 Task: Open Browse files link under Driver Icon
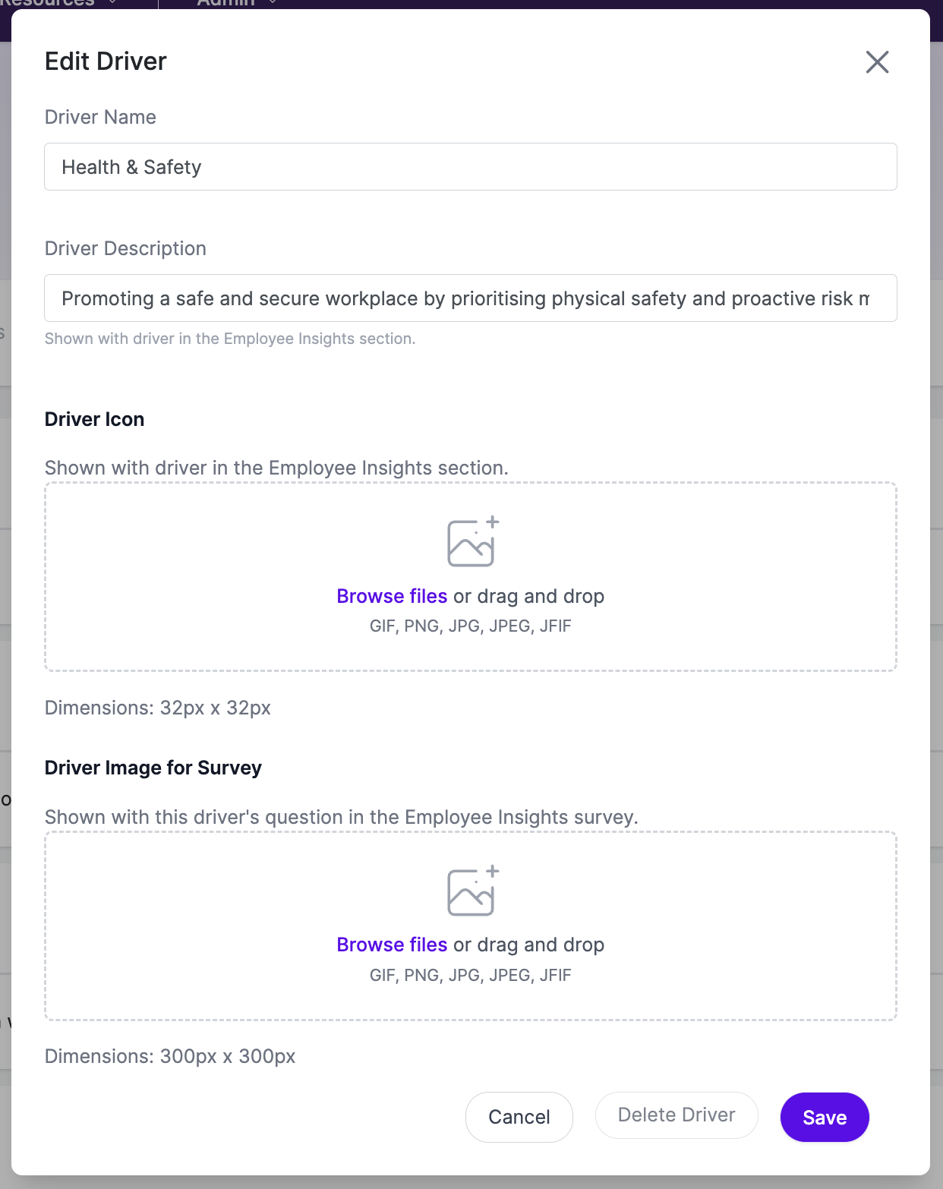coord(392,596)
